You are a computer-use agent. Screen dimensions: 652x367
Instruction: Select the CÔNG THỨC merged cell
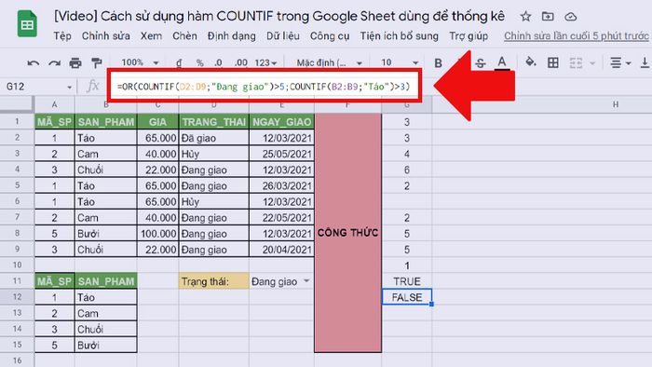pos(347,233)
